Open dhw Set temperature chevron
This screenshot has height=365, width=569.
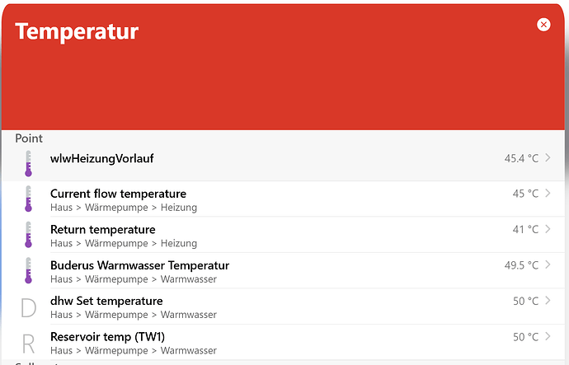548,301
